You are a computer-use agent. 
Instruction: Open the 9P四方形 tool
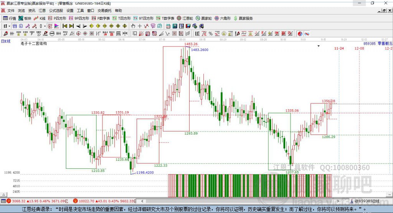pyautogui.click(x=79, y=18)
